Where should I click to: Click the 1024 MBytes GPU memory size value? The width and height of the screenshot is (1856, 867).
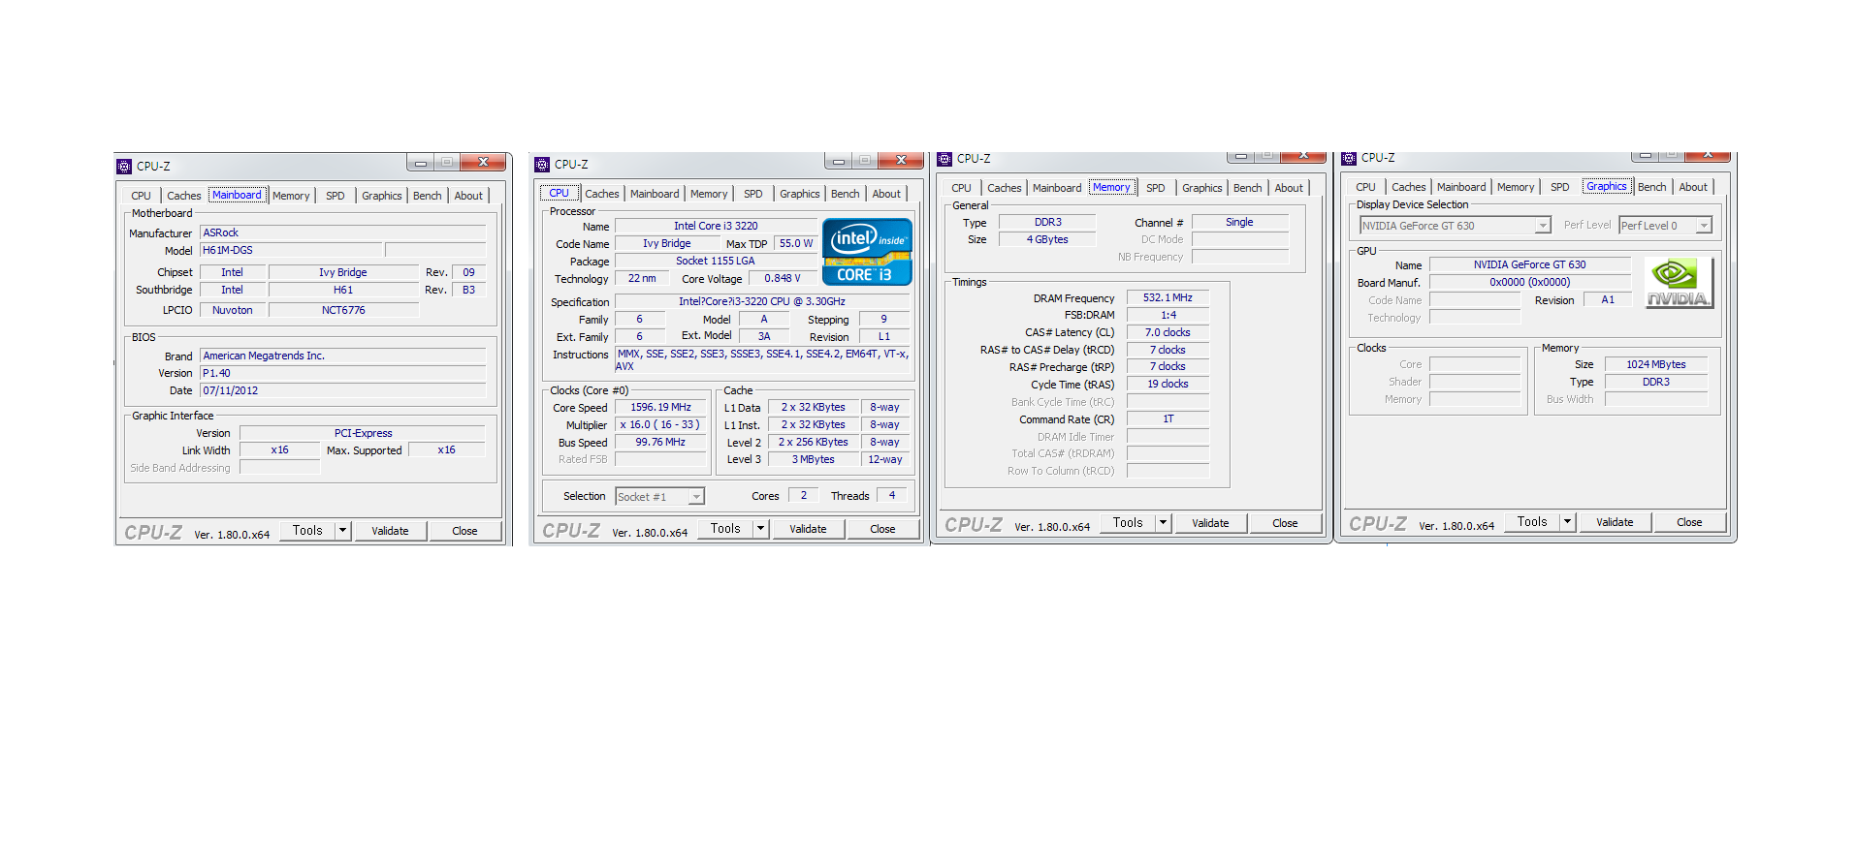pos(1655,365)
